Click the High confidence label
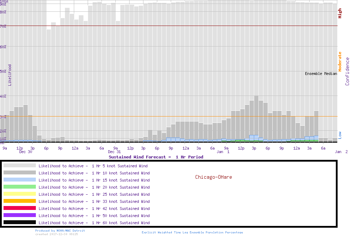355x238 pixels. point(340,13)
